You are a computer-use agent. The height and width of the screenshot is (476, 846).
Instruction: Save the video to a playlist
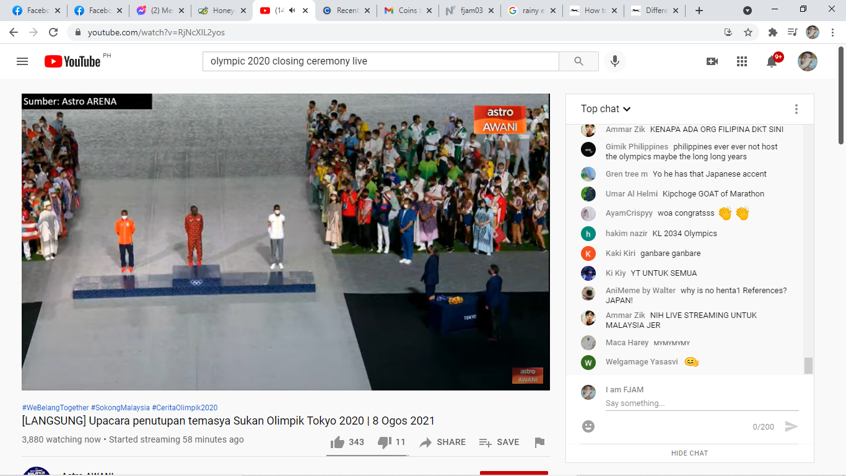[x=499, y=442]
